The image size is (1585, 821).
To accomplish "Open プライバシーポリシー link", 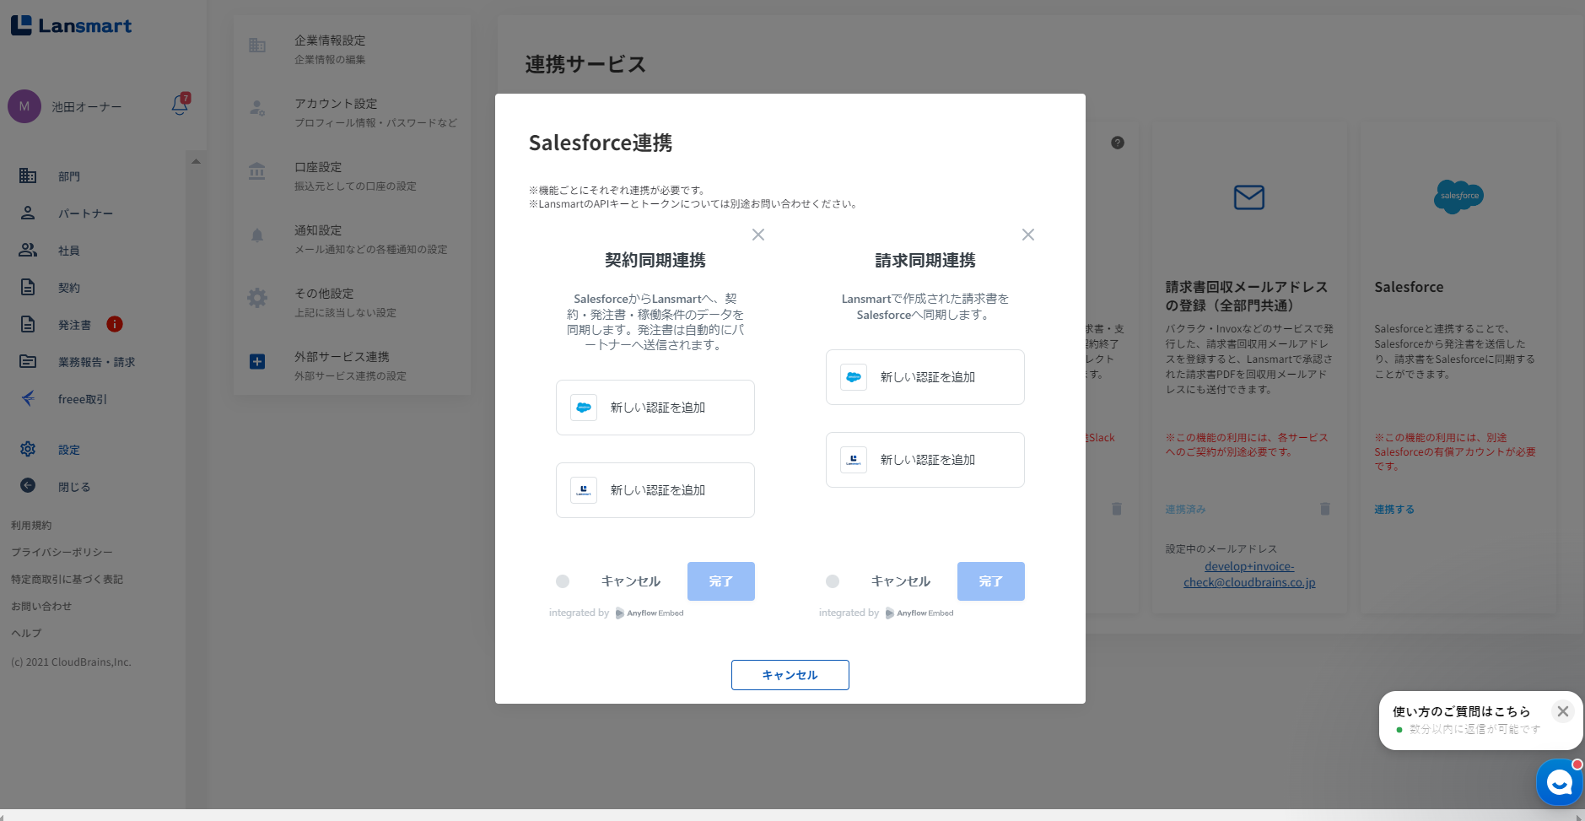I will tap(62, 552).
